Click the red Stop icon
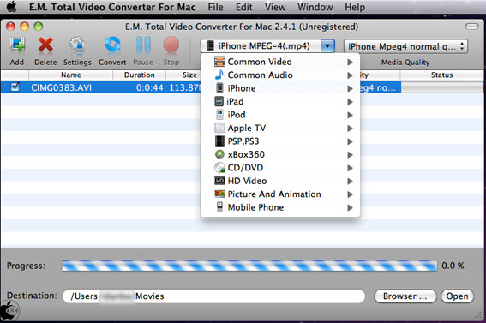The width and height of the screenshot is (486, 323). point(171,45)
